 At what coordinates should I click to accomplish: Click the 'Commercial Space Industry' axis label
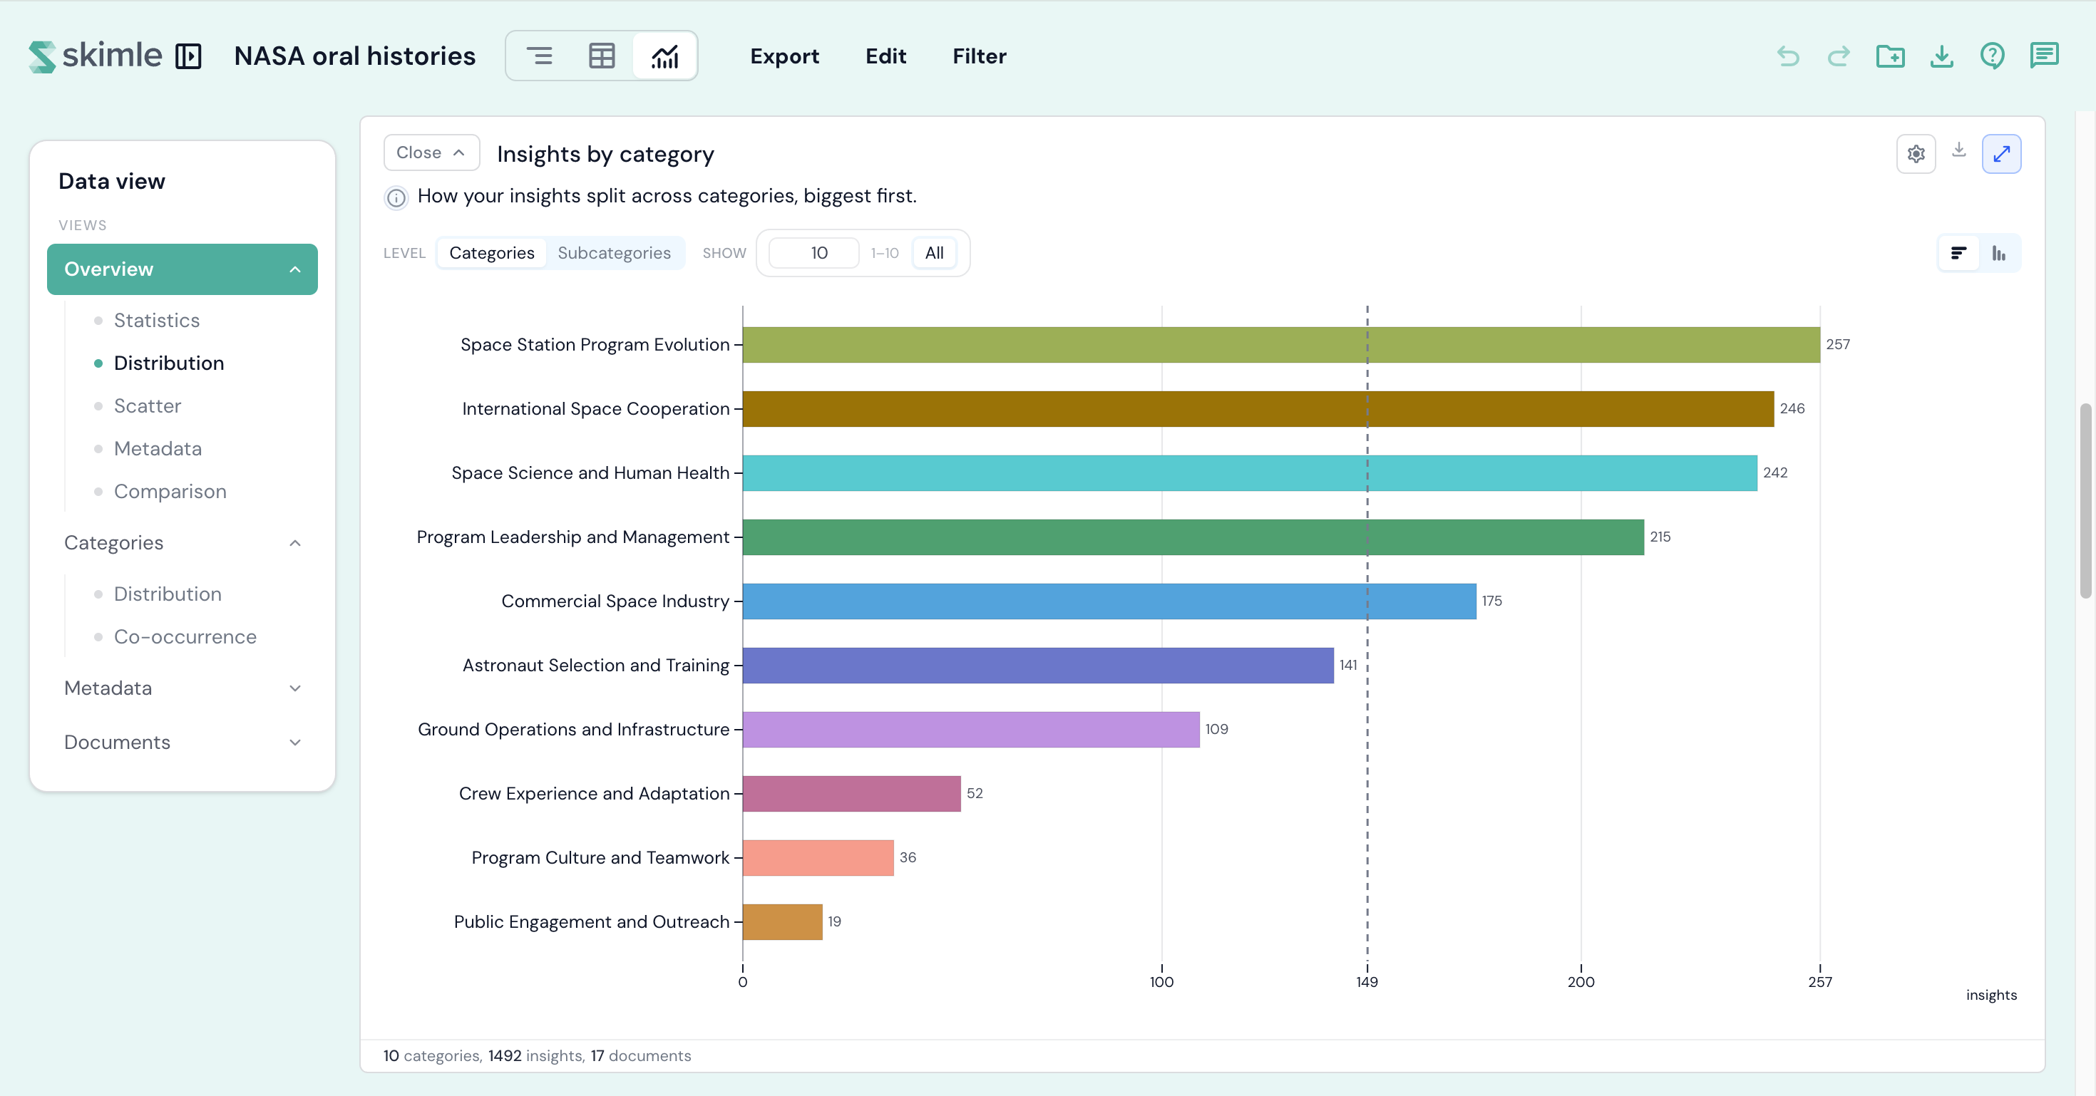tap(615, 601)
